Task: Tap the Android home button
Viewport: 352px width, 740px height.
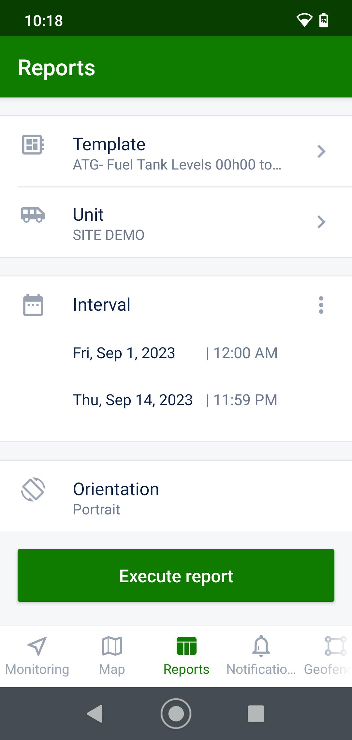Action: [176, 714]
